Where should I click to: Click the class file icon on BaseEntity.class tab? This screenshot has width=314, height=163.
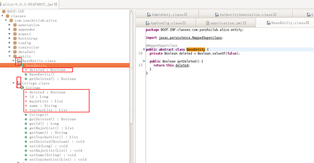pos(268,23)
